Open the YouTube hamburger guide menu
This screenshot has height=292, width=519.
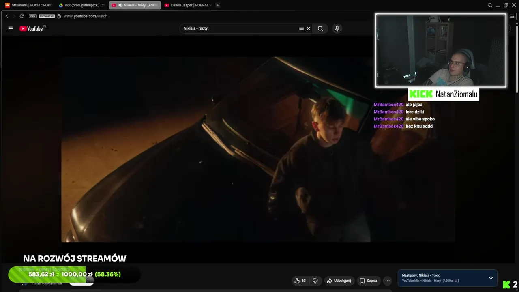click(11, 28)
